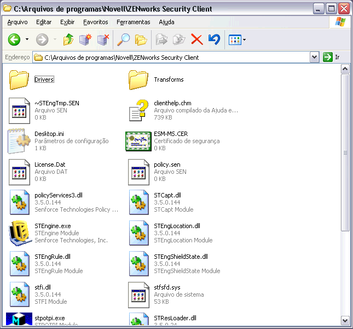Click the Up one folder level icon
The width and height of the screenshot is (353, 329).
pyautogui.click(x=68, y=39)
